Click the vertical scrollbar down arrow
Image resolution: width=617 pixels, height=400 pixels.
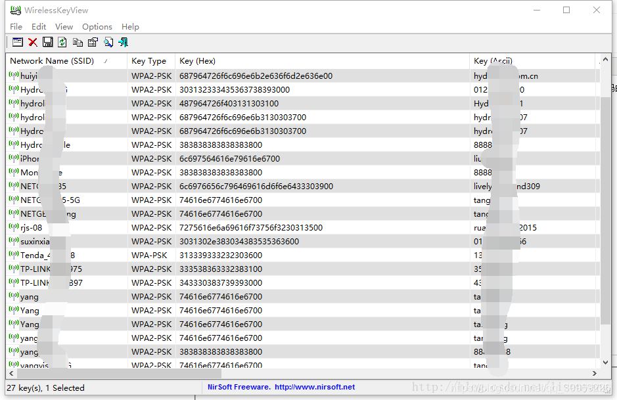605,363
